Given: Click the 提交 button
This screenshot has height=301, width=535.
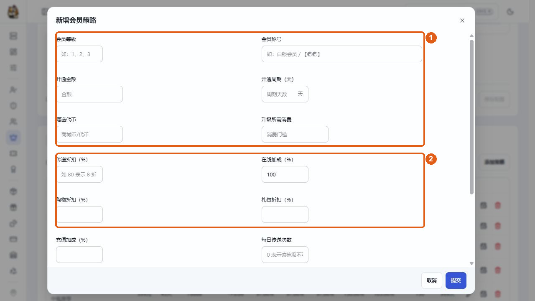Looking at the screenshot, I should [x=456, y=281].
